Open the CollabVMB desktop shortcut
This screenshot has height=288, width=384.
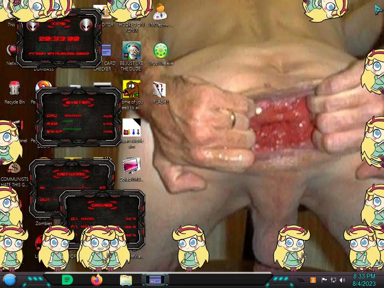[x=132, y=169]
